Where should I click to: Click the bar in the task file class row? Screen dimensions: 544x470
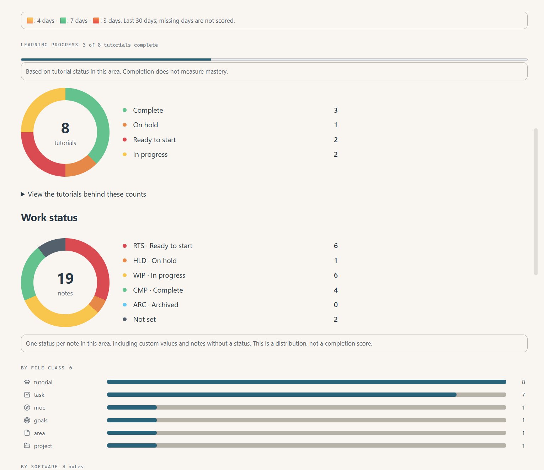[306, 395]
